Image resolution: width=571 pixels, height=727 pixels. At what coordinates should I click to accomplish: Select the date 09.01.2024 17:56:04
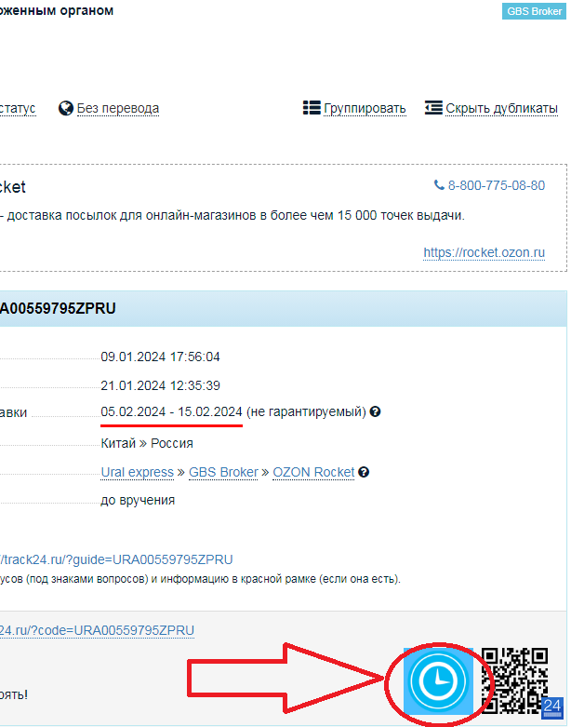[x=160, y=357]
